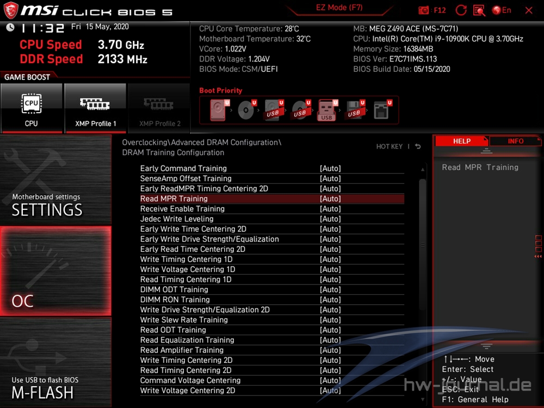Open the OC overclocking section
Image resolution: width=544 pixels, height=408 pixels.
55,271
